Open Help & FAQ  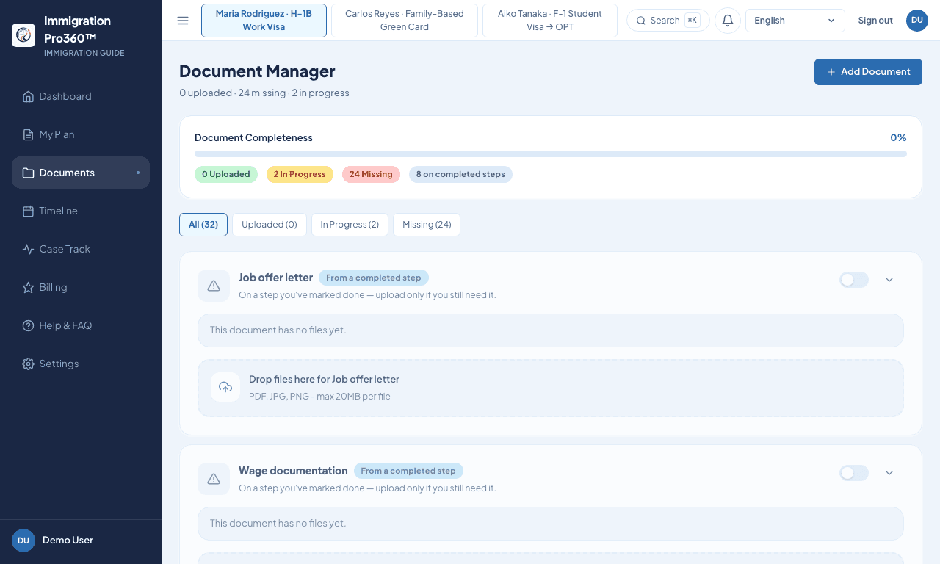click(x=81, y=325)
